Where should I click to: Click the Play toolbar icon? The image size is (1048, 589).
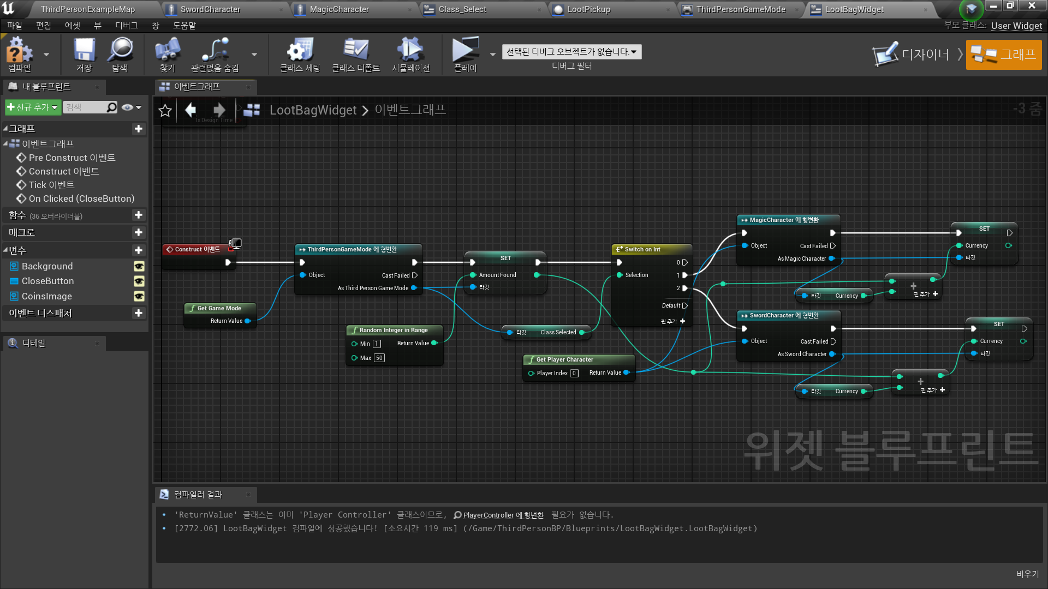465,50
